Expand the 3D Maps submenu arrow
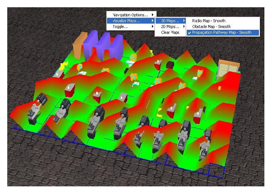This screenshot has width=272, height=194. coord(184,21)
